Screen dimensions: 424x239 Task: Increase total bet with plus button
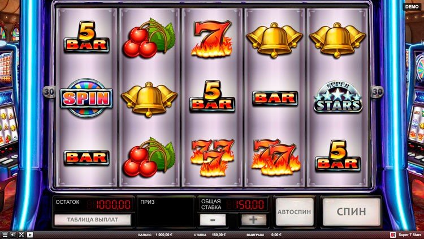[x=253, y=220]
